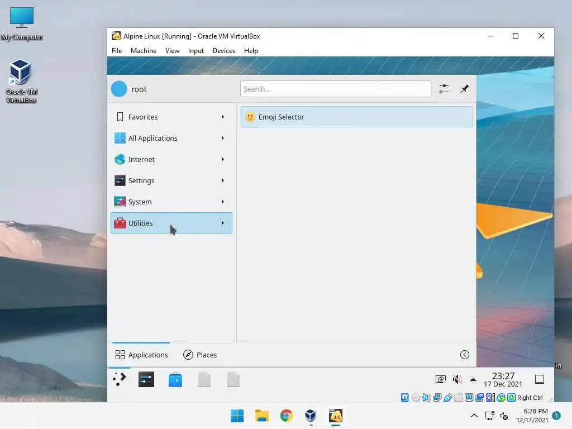Open Discover software center in the KDE panel

pos(175,380)
